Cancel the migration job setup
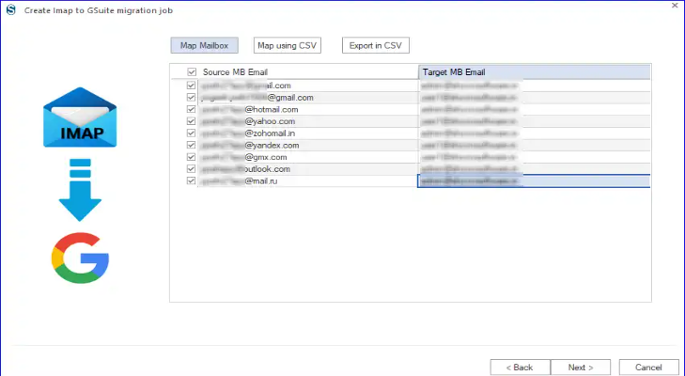Screen dimensions: 685x376 click(648, 368)
